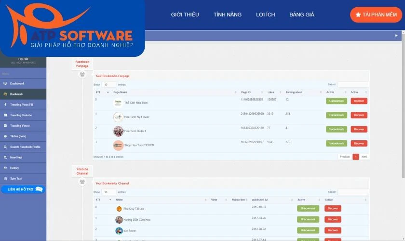Discover sun flower channel
Viewport: 405px width, 241px height.
pyautogui.click(x=333, y=230)
